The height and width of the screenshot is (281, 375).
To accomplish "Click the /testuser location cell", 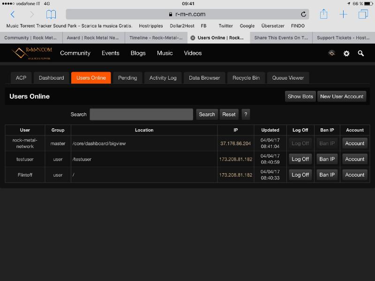I will pos(144,159).
